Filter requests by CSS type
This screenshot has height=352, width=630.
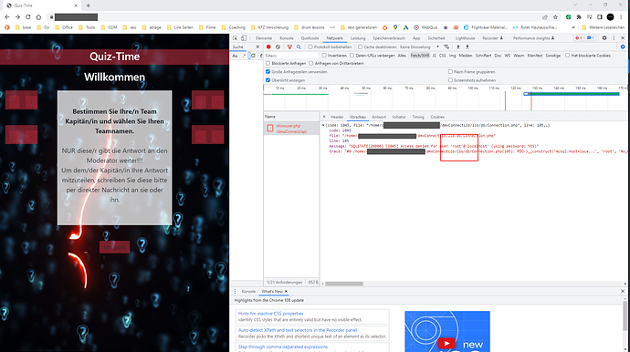pyautogui.click(x=442, y=56)
